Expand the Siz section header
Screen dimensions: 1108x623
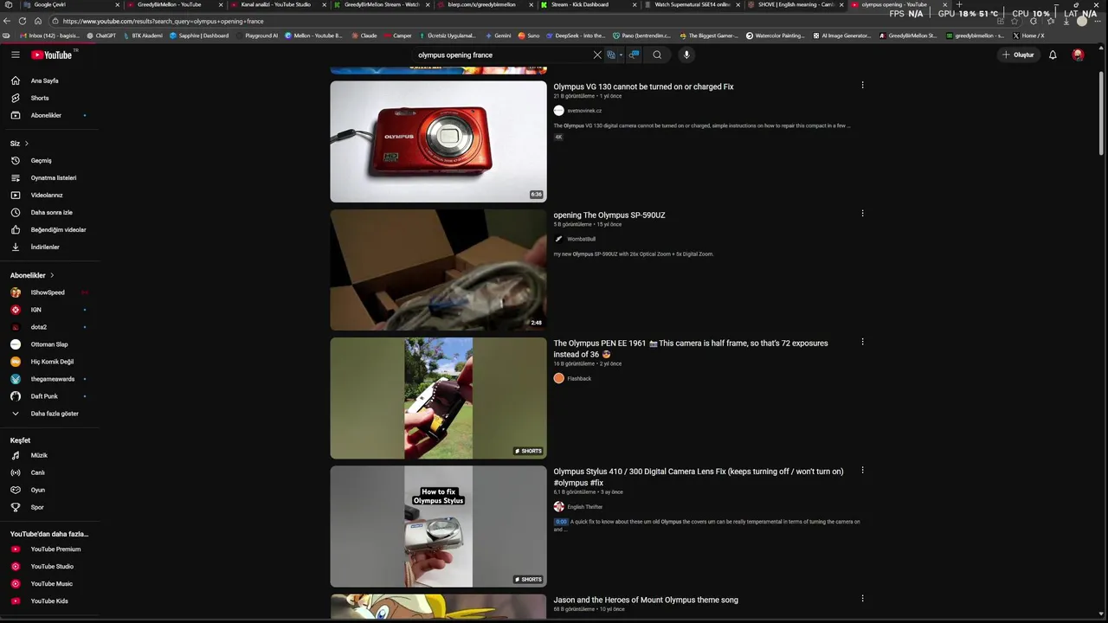point(20,143)
